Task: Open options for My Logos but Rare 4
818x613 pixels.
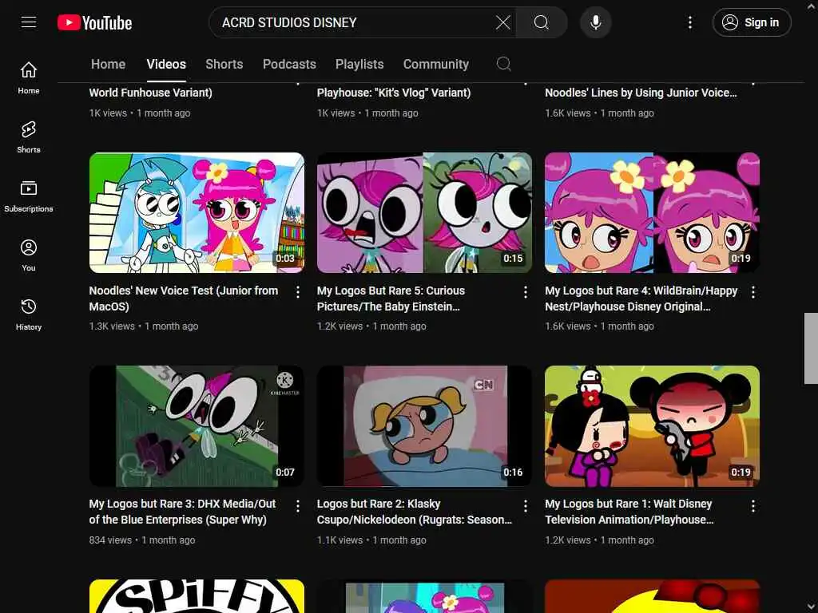Action: [753, 292]
